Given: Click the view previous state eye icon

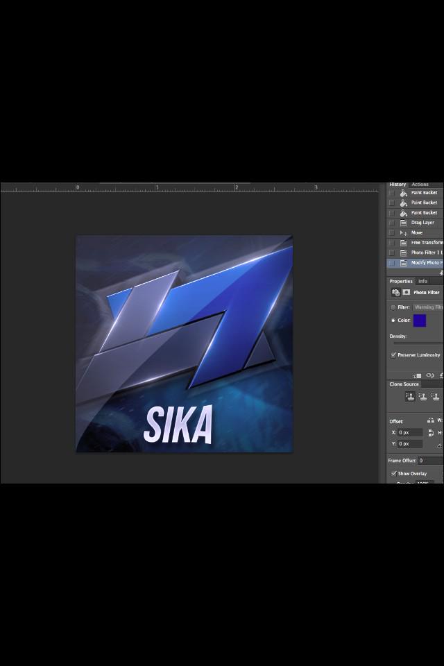Looking at the screenshot, I should (430, 375).
